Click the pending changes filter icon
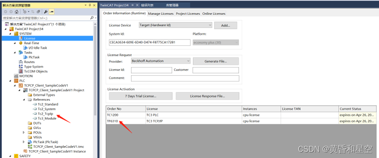This screenshot has width=379, height=158. point(25,12)
